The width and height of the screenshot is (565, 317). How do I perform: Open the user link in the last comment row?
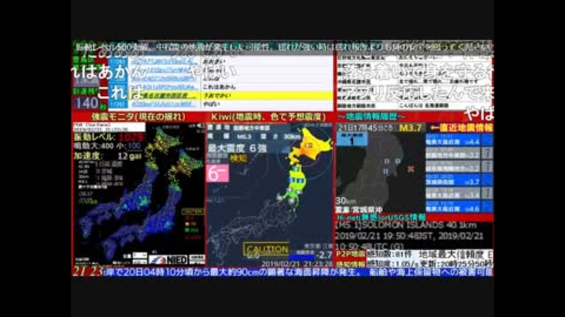[164, 104]
